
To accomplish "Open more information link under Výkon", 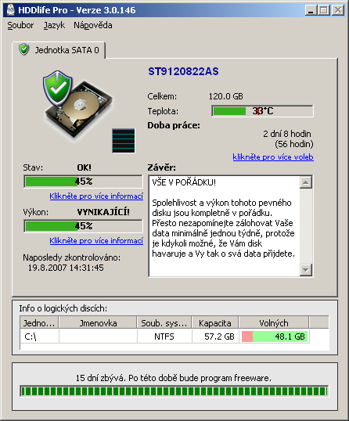I will pos(96,241).
